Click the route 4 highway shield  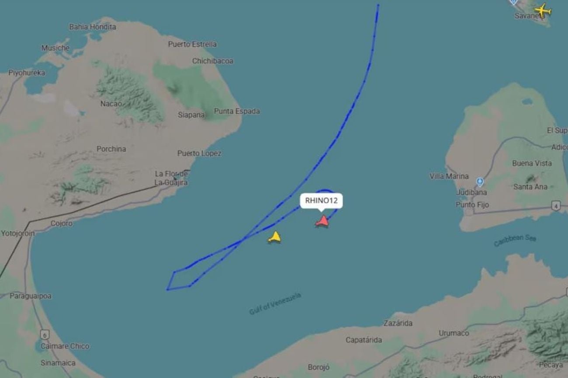tap(556, 206)
